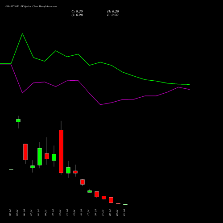Select the open value O: 0.20

77,15
